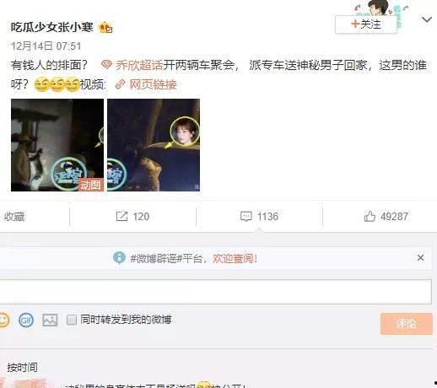
Task: Click the 收藏 favorites tab
Action: 14,217
